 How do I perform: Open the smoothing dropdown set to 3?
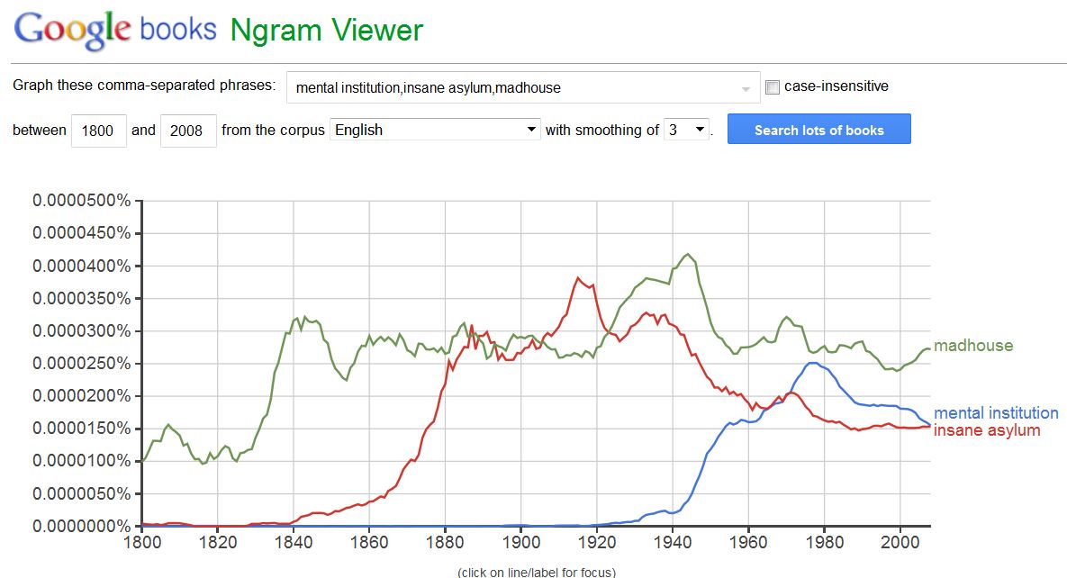[687, 130]
